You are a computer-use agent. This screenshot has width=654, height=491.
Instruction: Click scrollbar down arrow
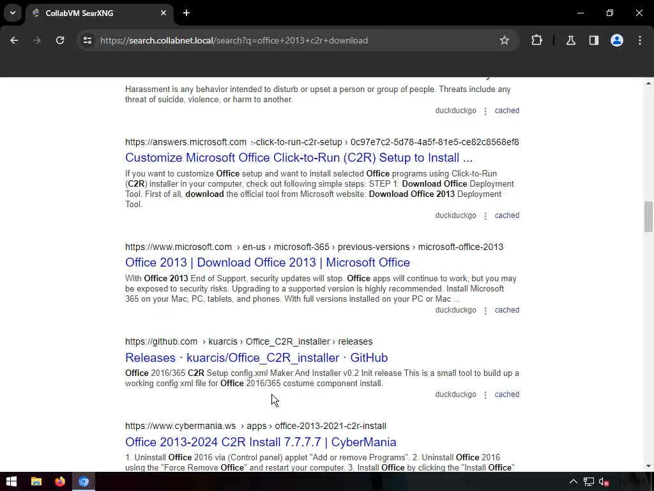pyautogui.click(x=648, y=466)
